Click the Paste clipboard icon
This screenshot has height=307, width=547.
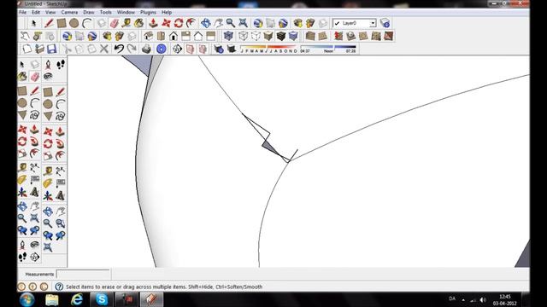91,49
